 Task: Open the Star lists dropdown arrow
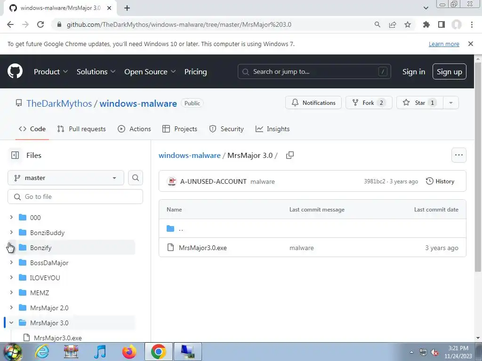451,103
